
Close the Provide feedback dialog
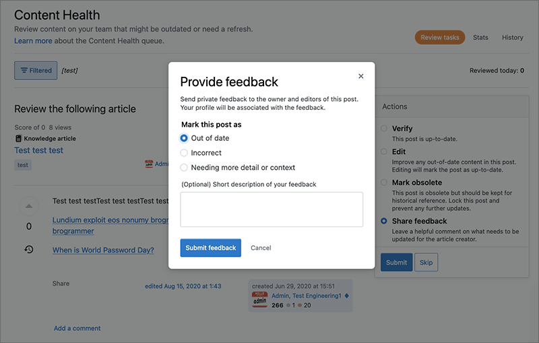(361, 76)
